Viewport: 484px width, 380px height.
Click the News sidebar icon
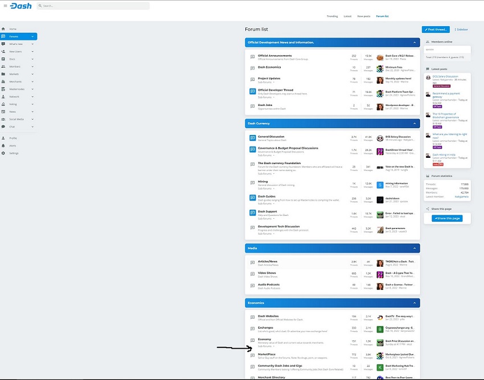click(3, 112)
